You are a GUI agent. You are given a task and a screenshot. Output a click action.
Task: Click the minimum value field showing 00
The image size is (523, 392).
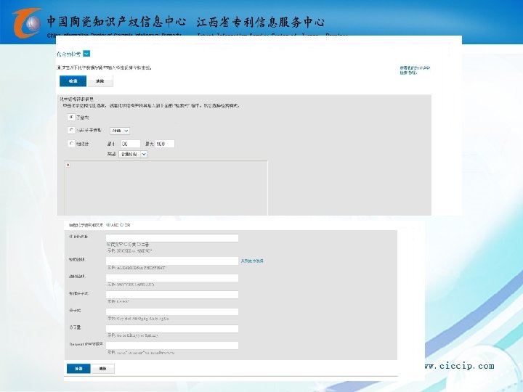[131, 144]
